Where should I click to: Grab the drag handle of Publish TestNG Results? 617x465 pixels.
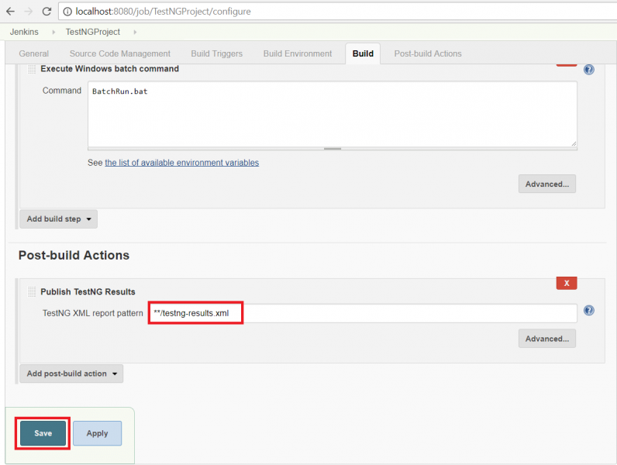[x=32, y=291]
